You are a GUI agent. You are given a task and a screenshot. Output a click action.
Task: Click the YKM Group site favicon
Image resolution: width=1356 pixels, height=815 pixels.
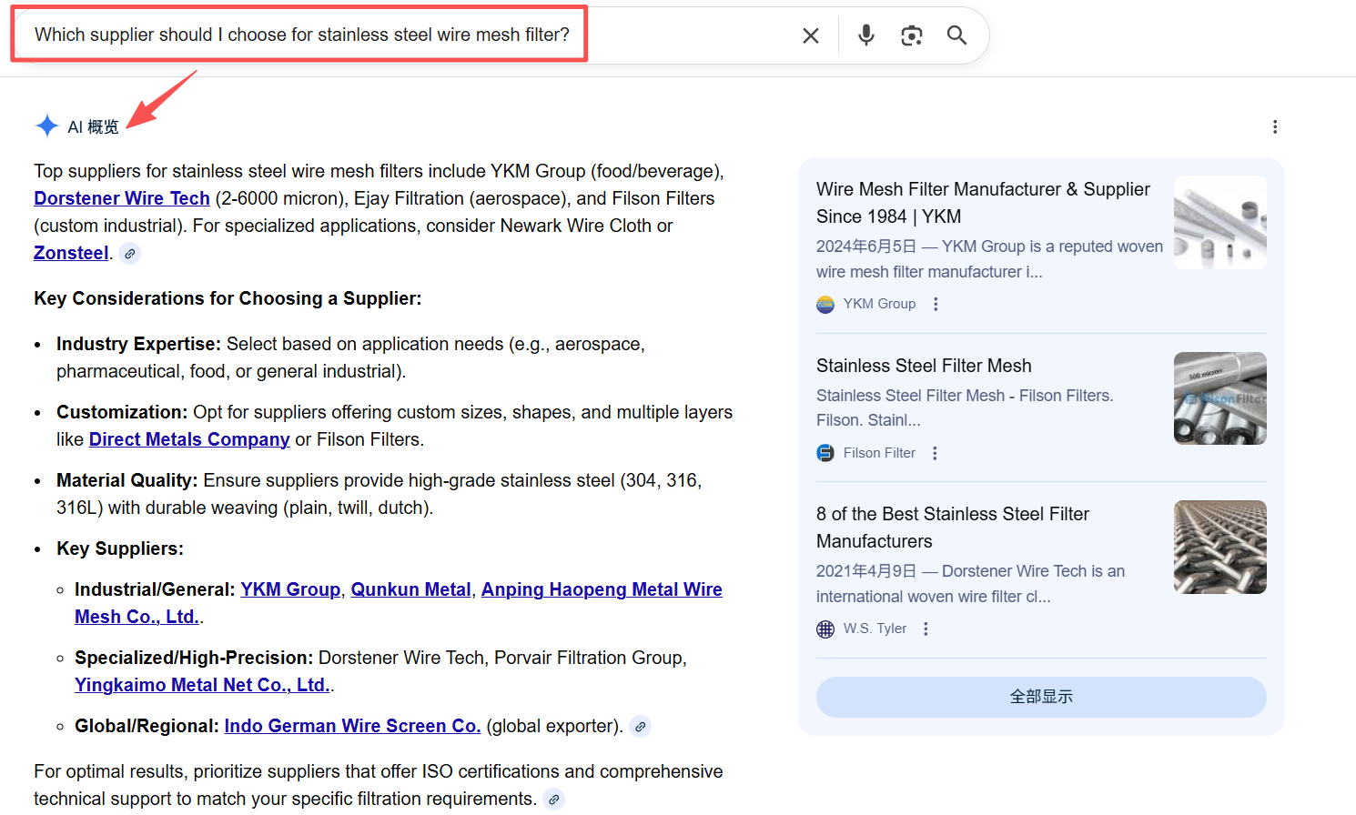coord(825,304)
